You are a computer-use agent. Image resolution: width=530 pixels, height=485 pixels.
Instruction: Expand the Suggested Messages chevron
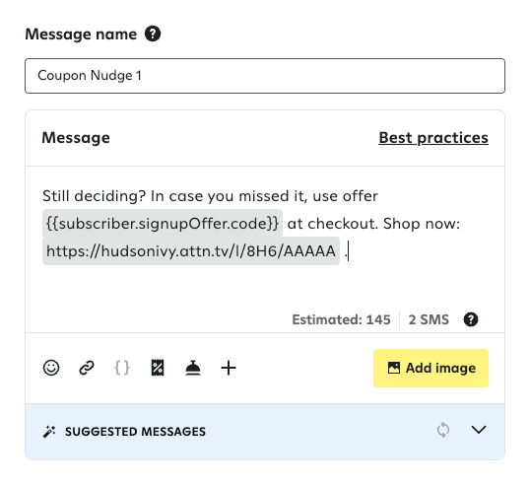pyautogui.click(x=479, y=430)
